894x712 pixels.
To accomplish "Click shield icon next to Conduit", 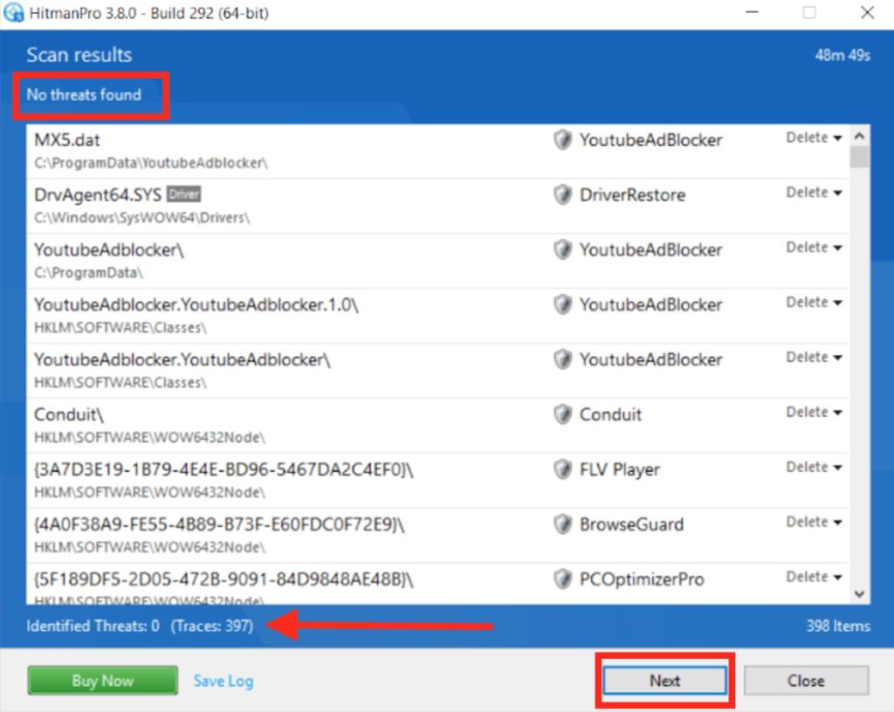I will click(563, 414).
